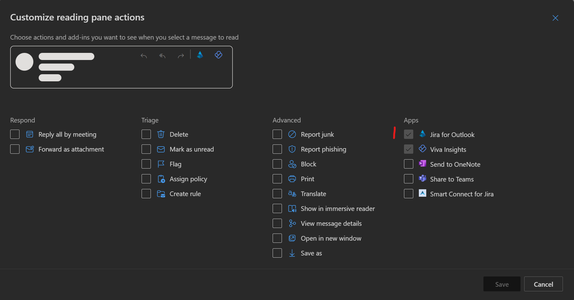
Task: Select the Save as checkbox
Action: click(277, 253)
